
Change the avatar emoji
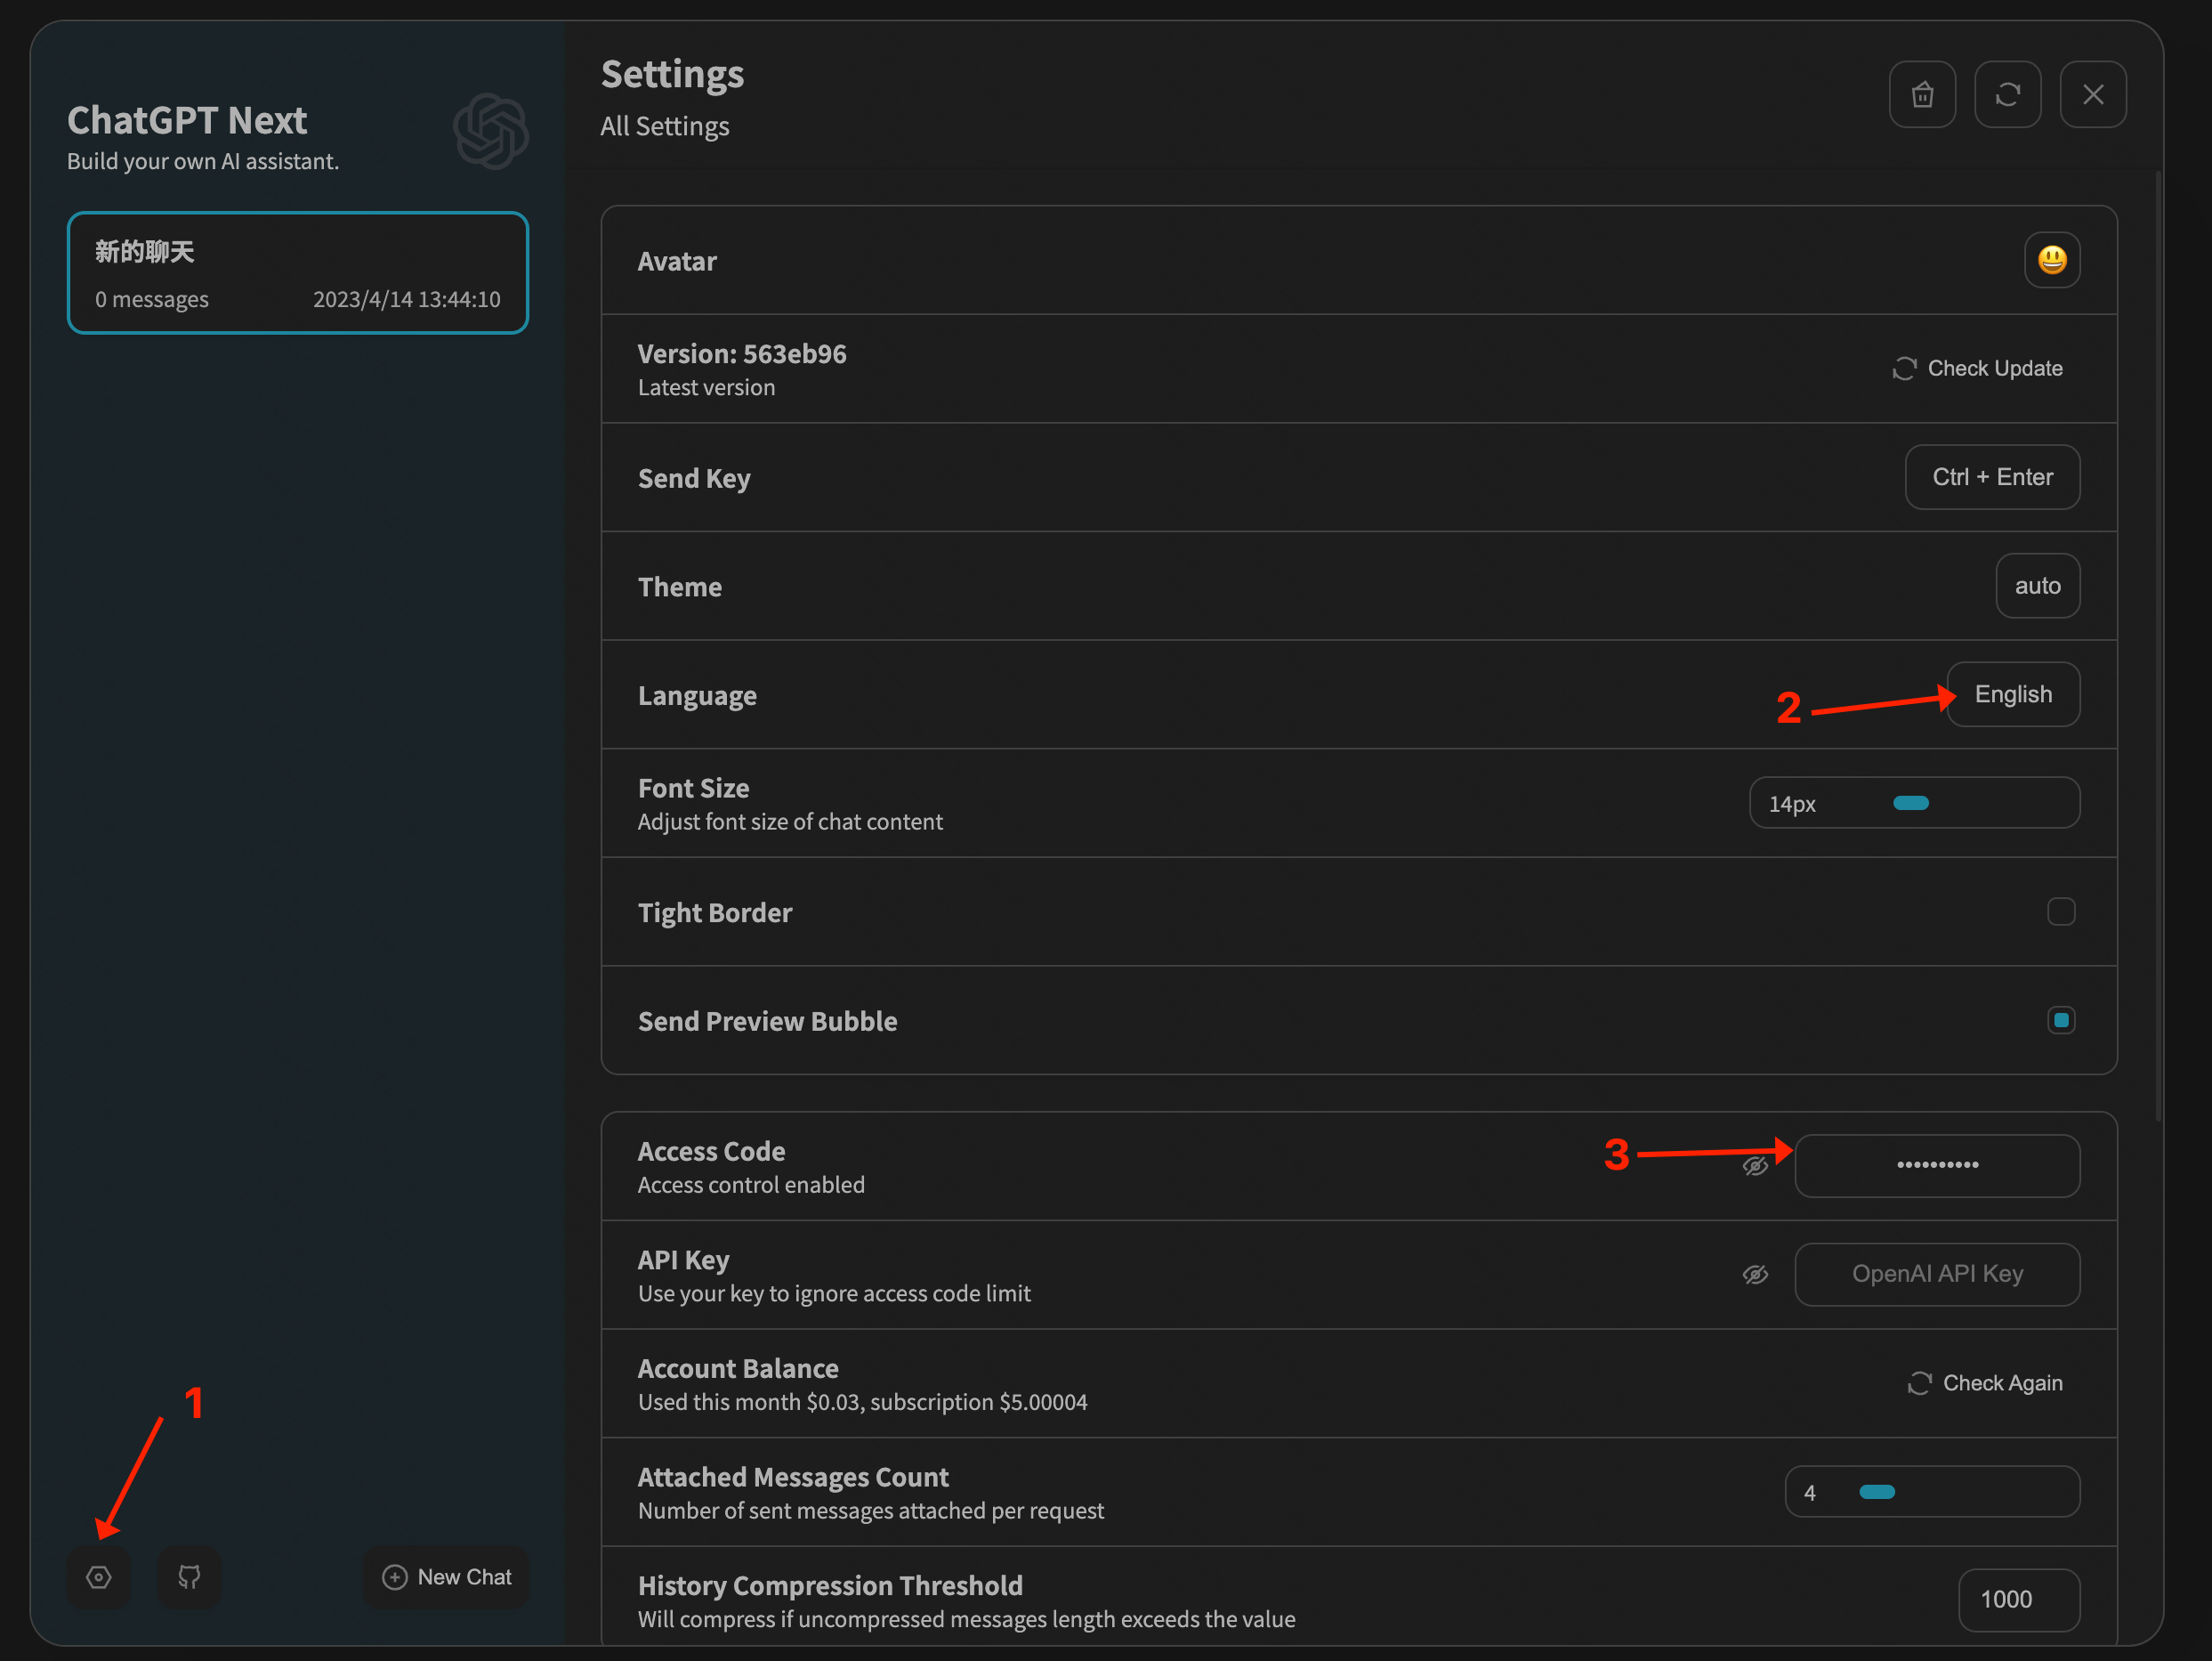tap(2052, 260)
